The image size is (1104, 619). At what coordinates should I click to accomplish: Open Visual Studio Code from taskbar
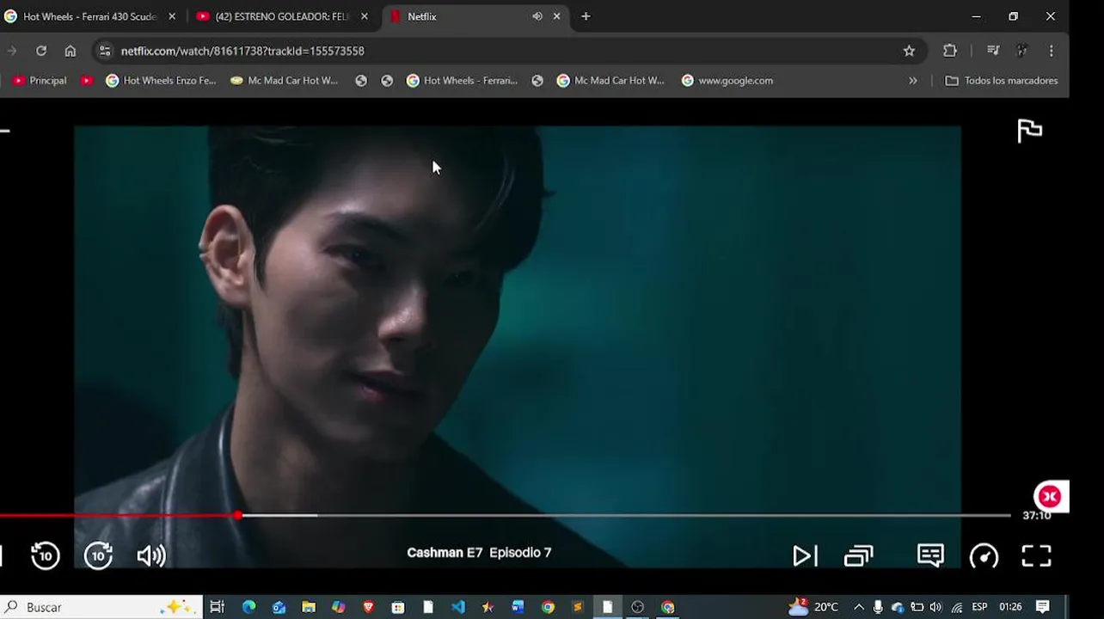pyautogui.click(x=458, y=607)
